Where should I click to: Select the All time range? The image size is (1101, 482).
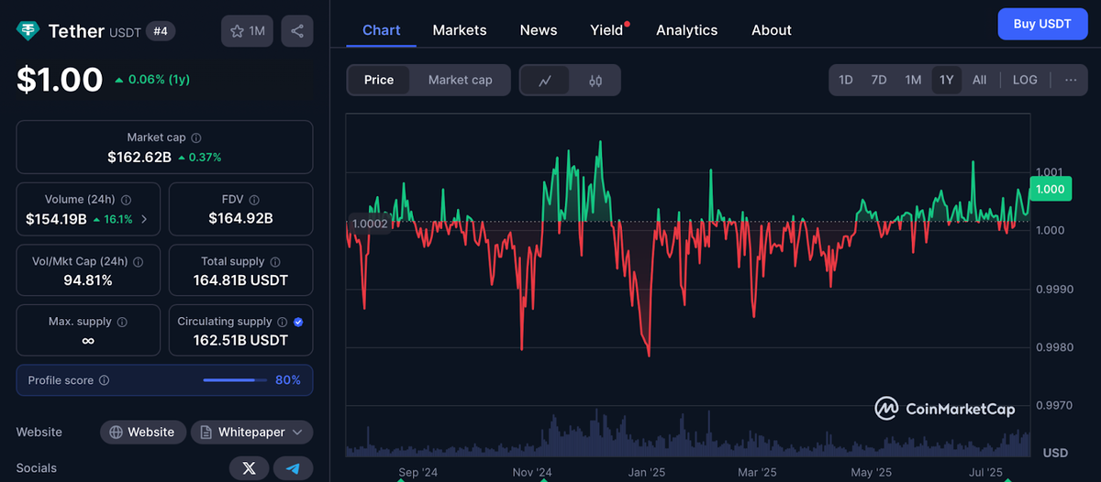click(980, 80)
